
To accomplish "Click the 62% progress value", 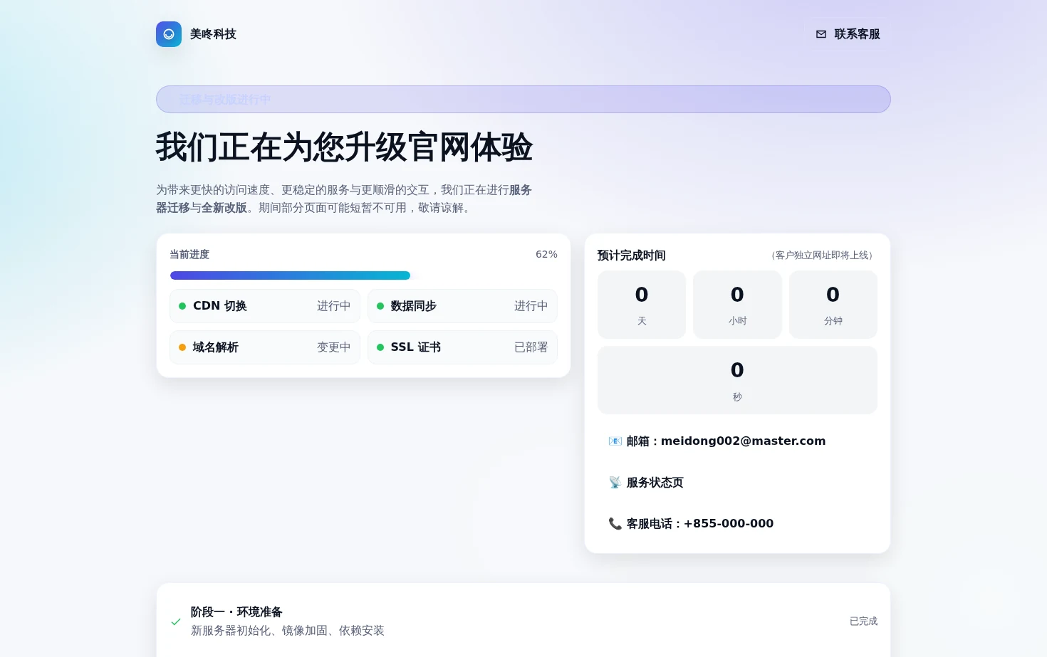I will pos(546,254).
